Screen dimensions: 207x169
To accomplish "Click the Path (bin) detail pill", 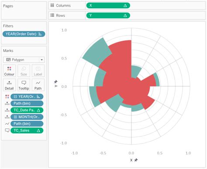I will (27, 103).
